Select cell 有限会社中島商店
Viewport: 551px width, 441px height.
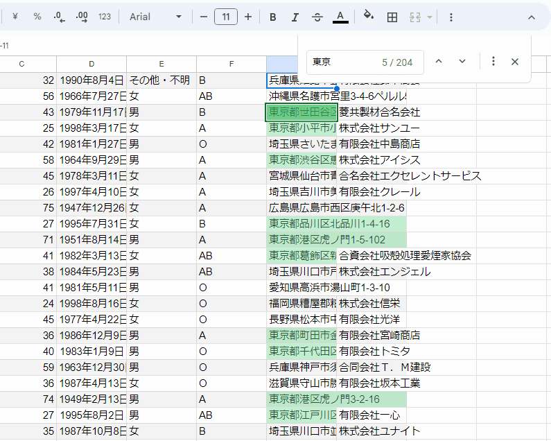tap(371, 144)
